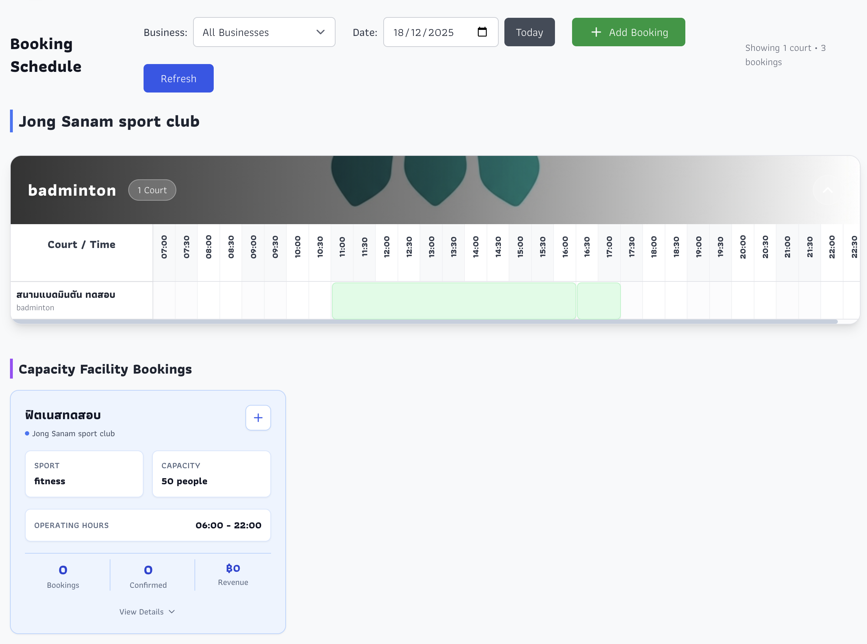Click the horizontal scrollbar under the schedule

[x=425, y=322]
